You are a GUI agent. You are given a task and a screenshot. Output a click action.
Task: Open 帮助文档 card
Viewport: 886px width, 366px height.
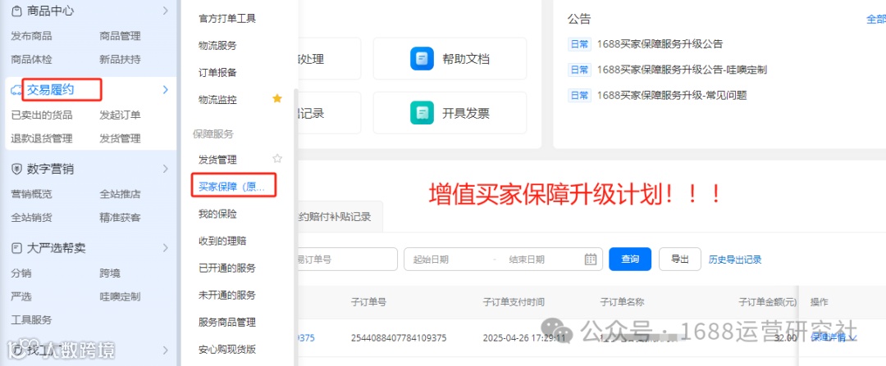(450, 59)
